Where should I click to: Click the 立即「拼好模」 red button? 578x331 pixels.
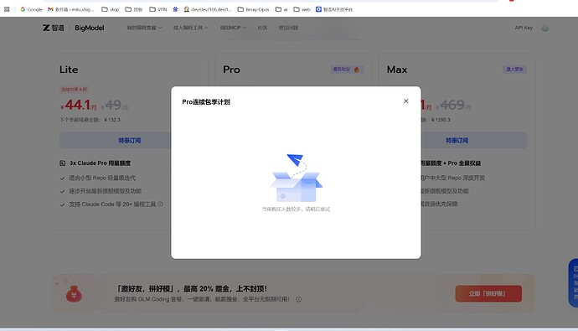(x=488, y=294)
